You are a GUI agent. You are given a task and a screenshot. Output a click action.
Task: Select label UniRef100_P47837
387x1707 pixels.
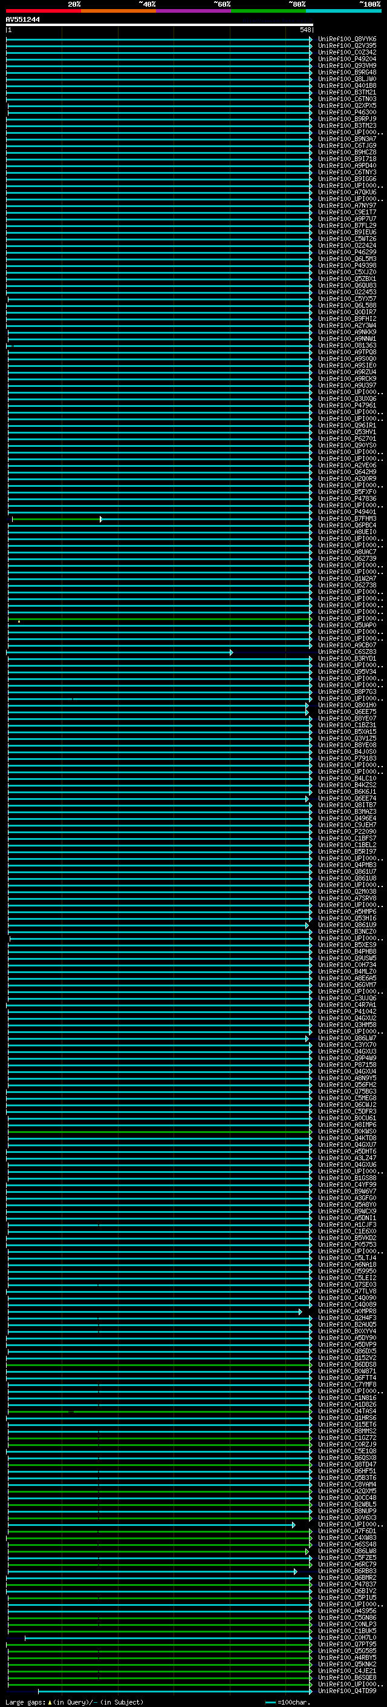pos(347,1583)
